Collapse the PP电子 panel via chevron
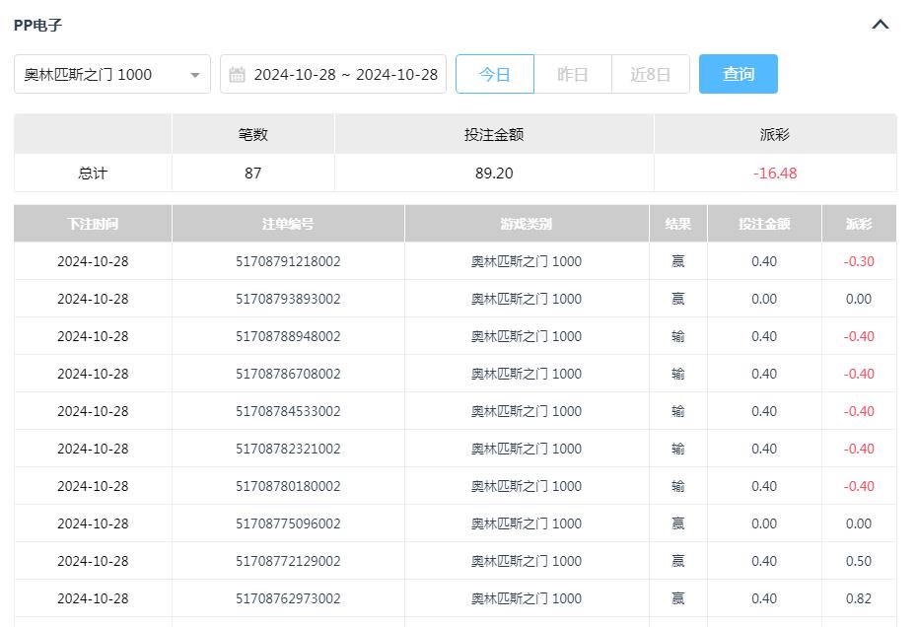This screenshot has height=627, width=917. pos(880,25)
